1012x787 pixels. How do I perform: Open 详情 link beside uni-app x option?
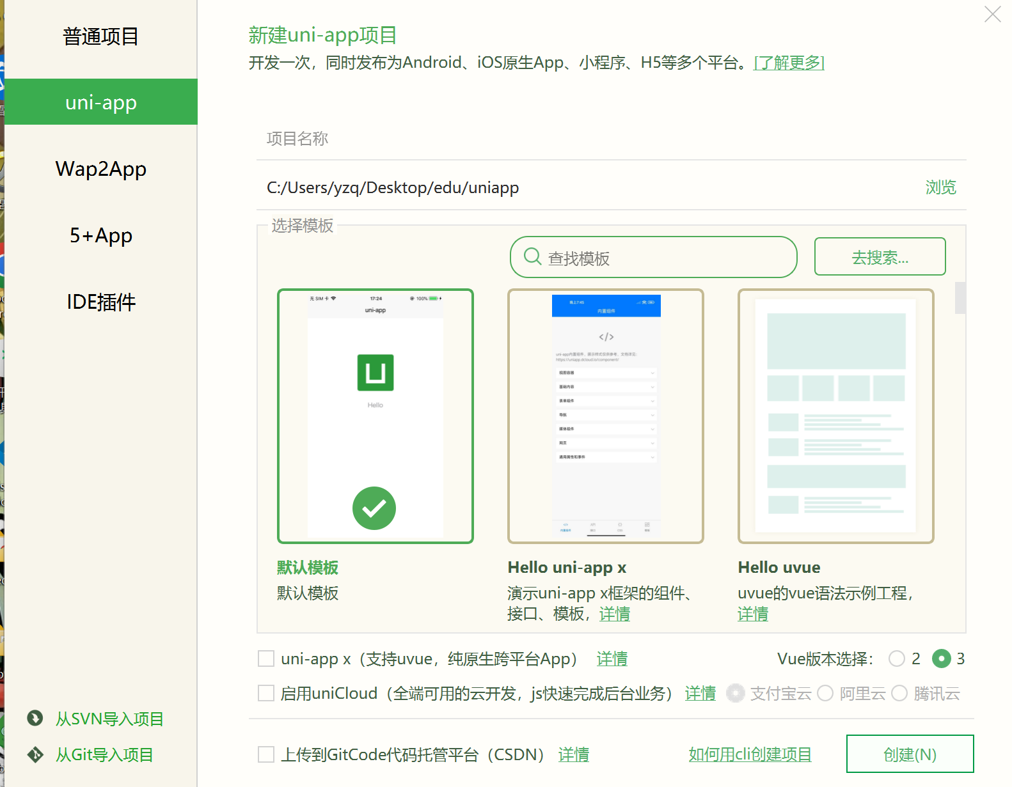tap(612, 658)
